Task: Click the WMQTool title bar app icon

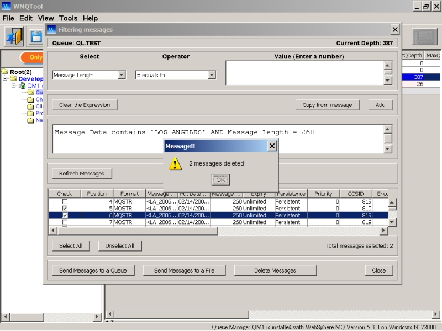Action: coord(6,6)
